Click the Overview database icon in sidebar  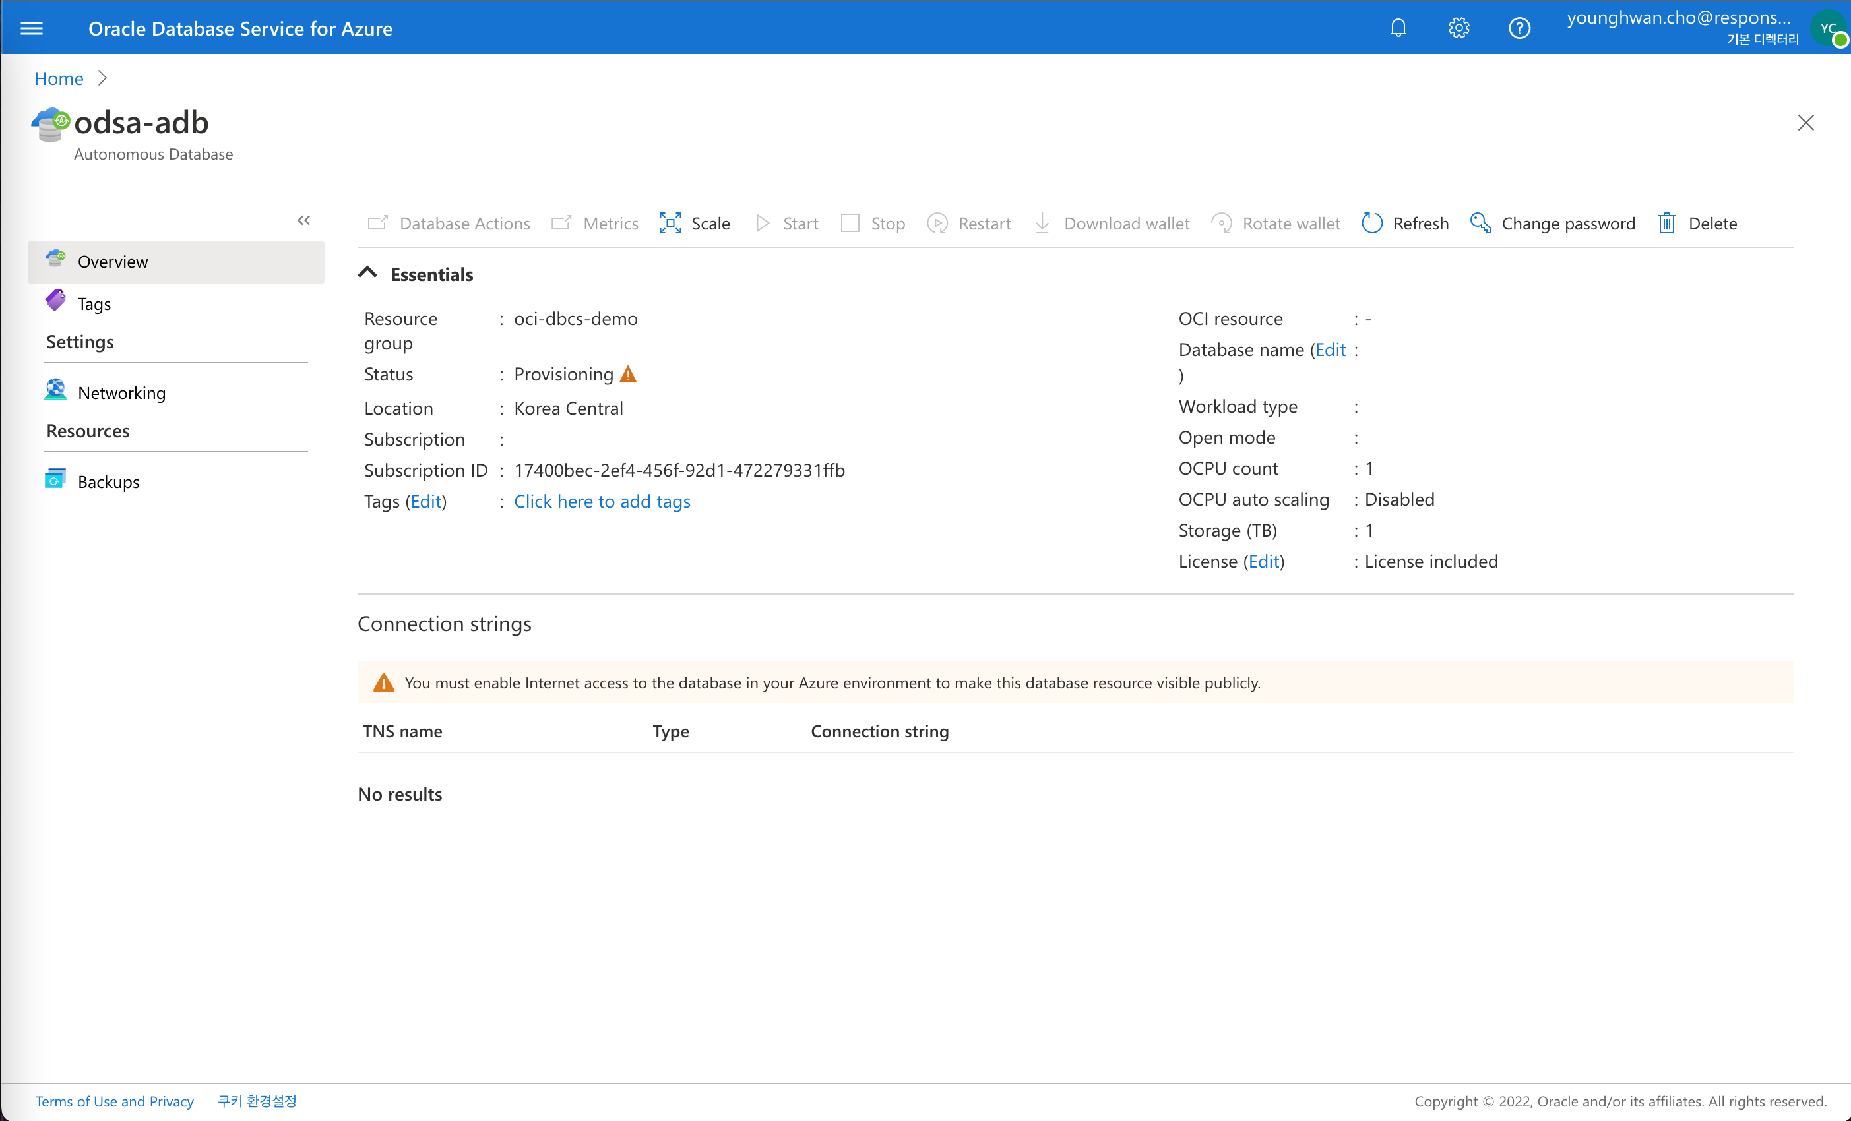pyautogui.click(x=55, y=259)
